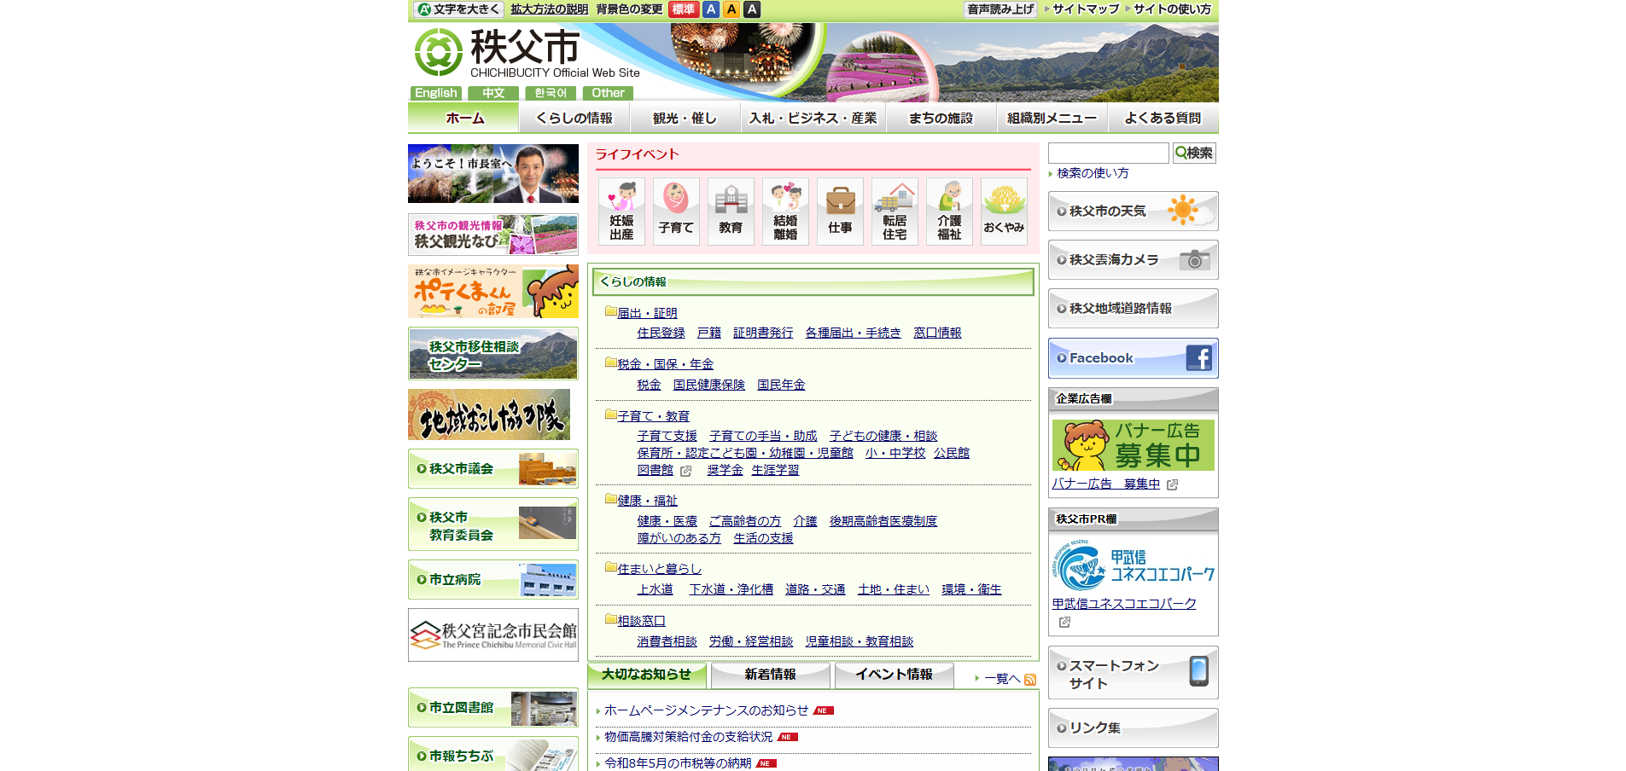The width and height of the screenshot is (1626, 771).
Task: Switch language to 中文
Action: (x=493, y=93)
